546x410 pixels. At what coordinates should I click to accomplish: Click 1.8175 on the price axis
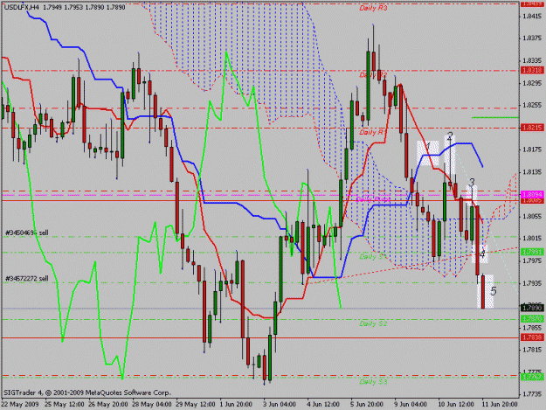pos(533,149)
